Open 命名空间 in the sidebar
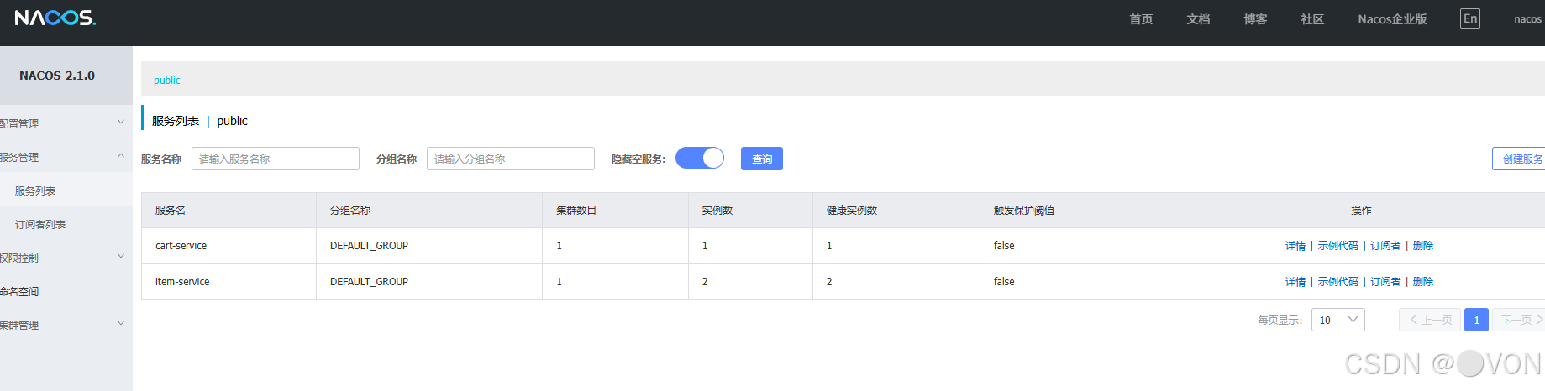 19,291
